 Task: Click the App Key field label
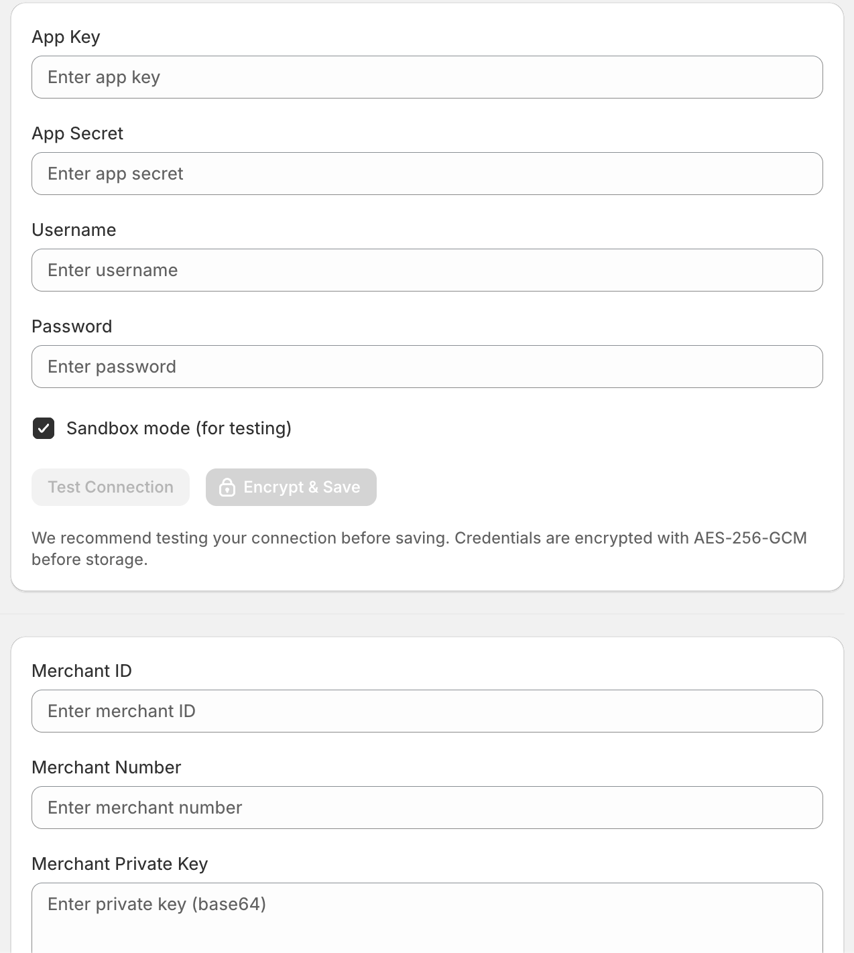(66, 37)
